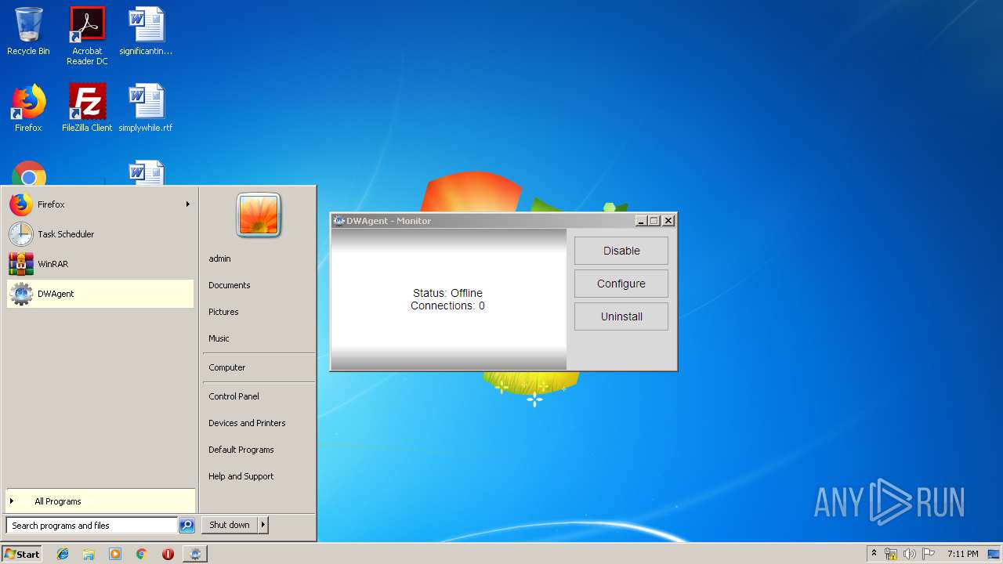Click the DWAgent taskbar button
Image resolution: width=1003 pixels, height=564 pixels.
(195, 554)
